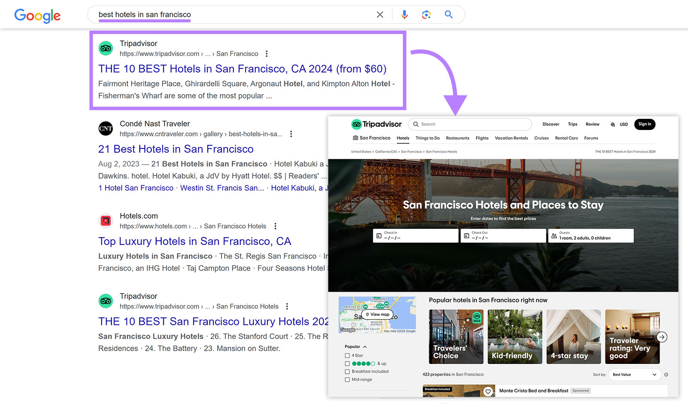This screenshot has width=688, height=404.
Task: Switch to the Things to Do tab
Action: pyautogui.click(x=427, y=138)
